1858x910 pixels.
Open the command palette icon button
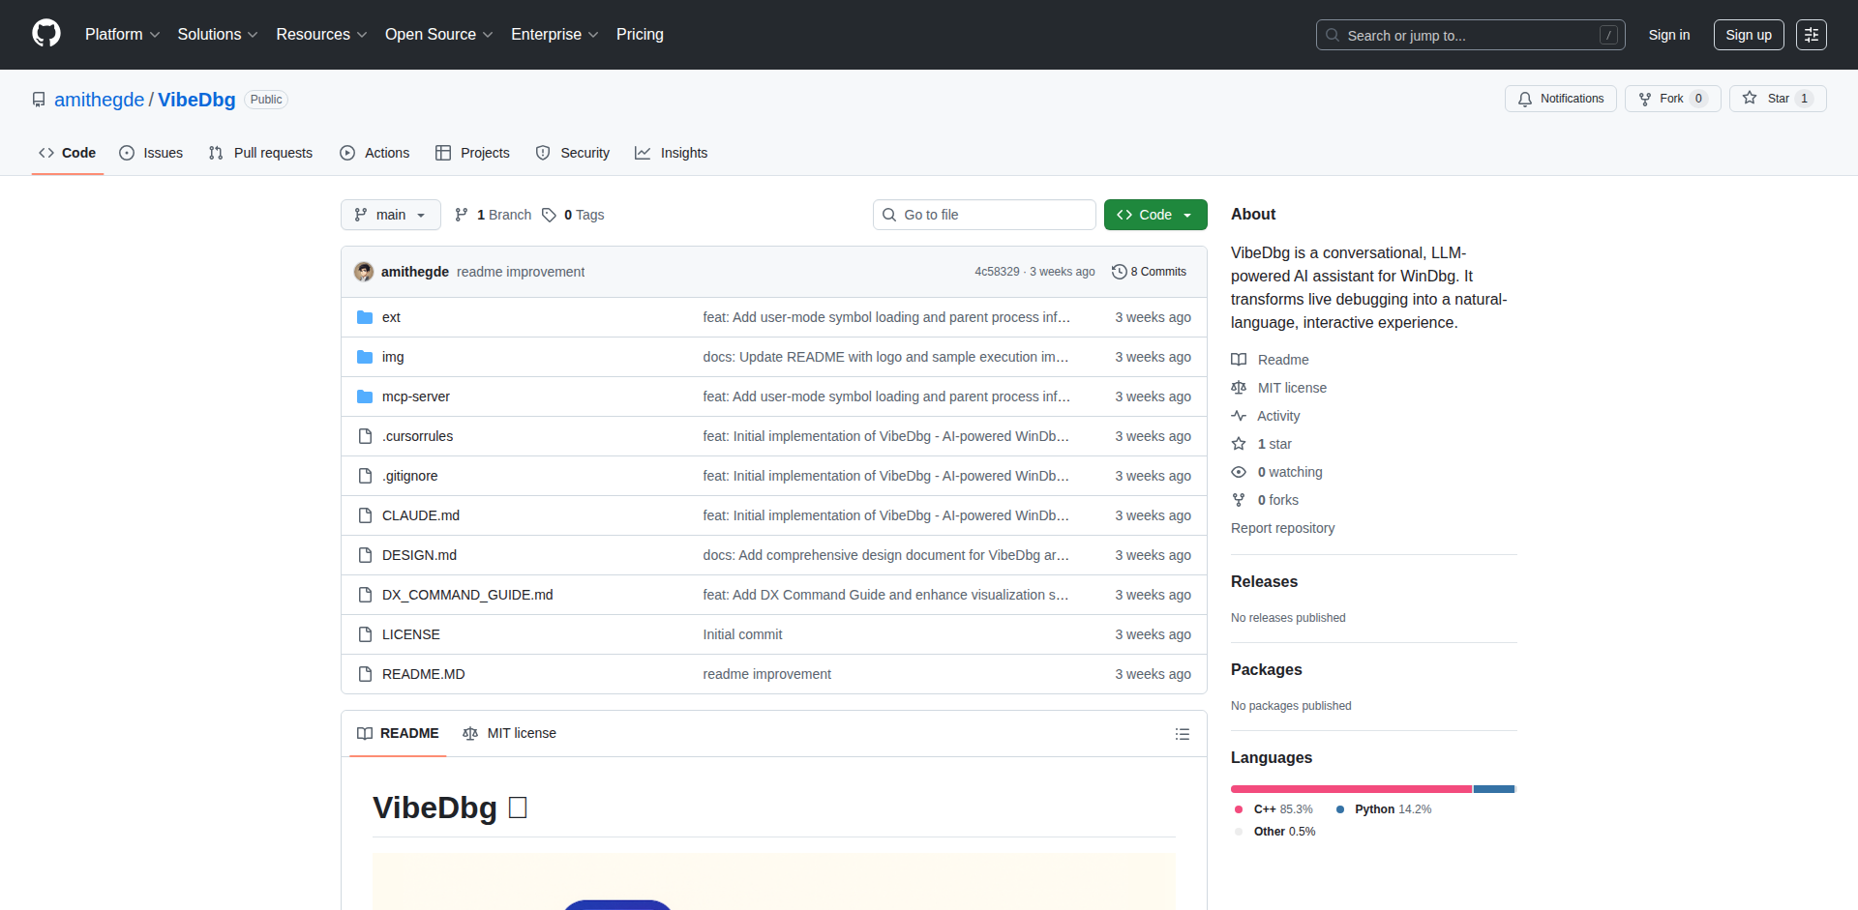click(1812, 35)
